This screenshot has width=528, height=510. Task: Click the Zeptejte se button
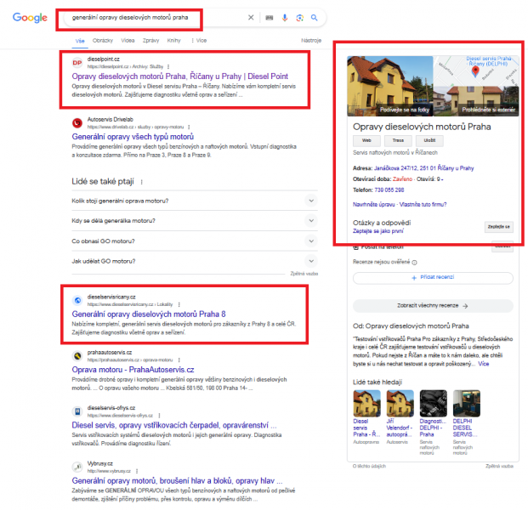click(499, 227)
